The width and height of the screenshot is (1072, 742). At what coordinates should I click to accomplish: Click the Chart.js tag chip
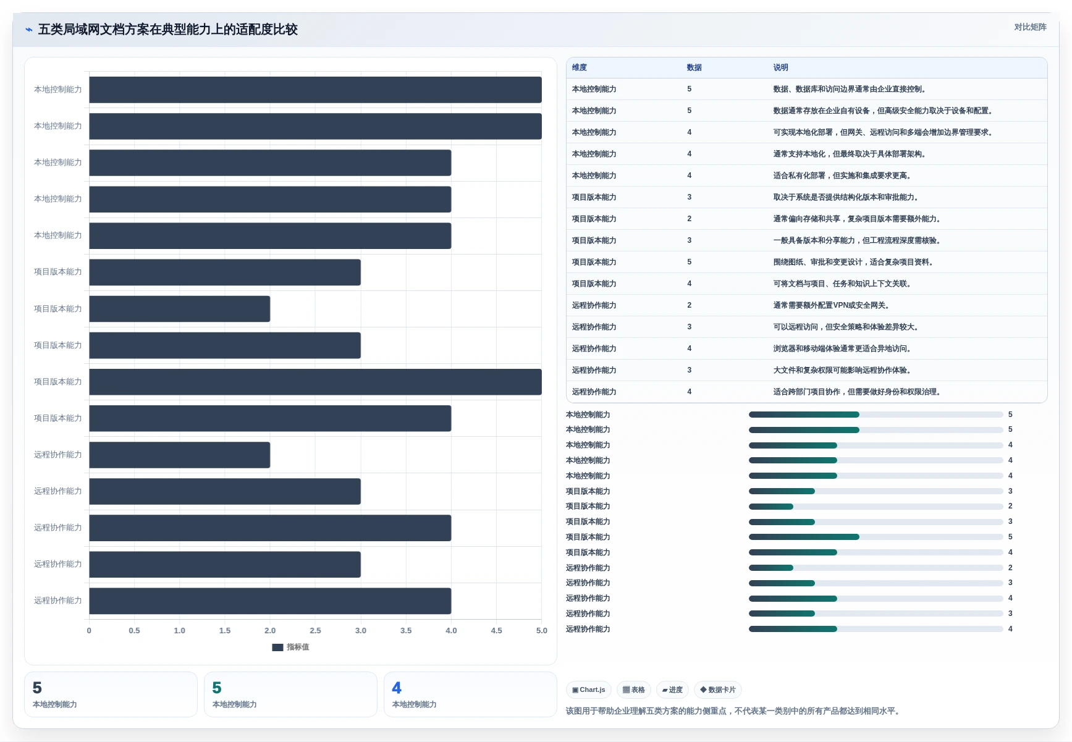(589, 690)
